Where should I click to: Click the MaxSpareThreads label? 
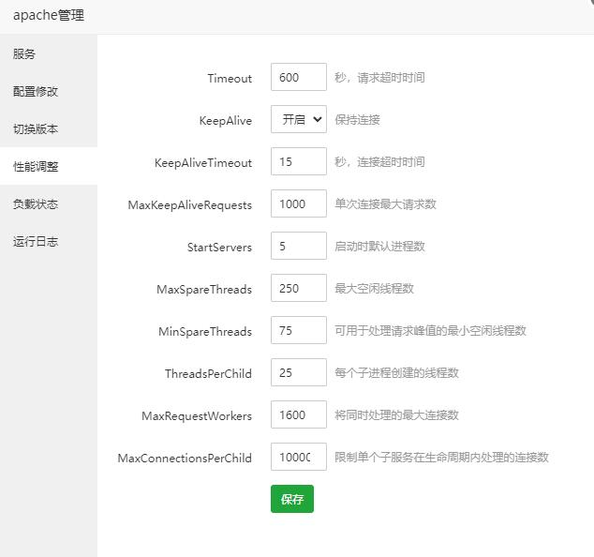[204, 290]
